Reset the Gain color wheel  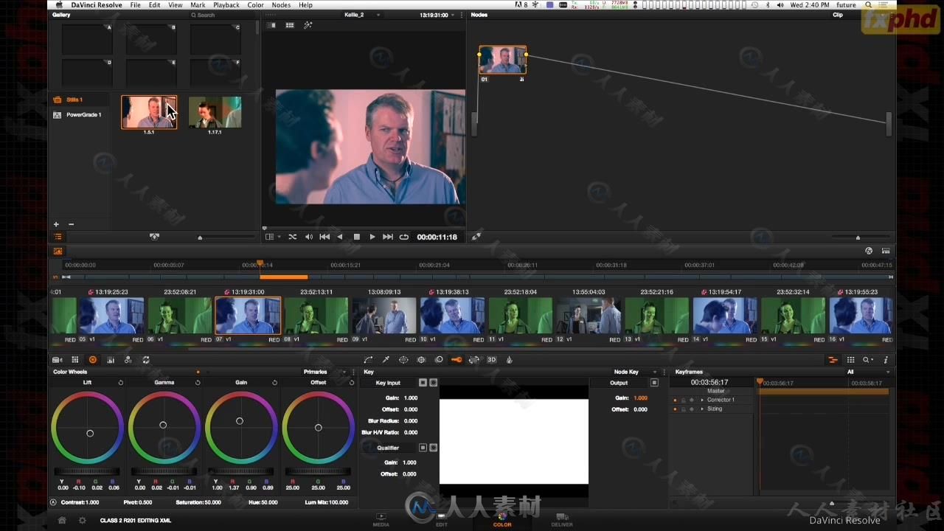(275, 383)
